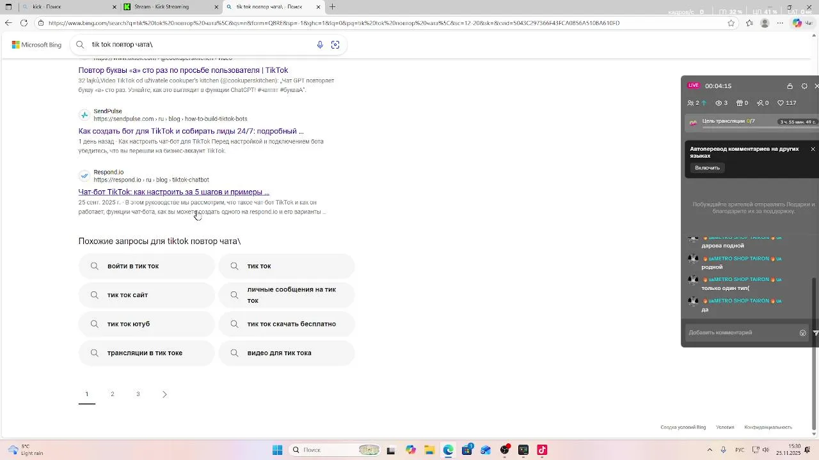819x460 pixels.
Task: Open the Как создать бот для TikTok result
Action: coord(191,131)
